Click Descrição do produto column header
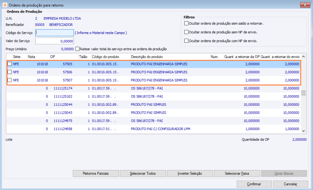The height and width of the screenshot is (190, 313). point(170,57)
